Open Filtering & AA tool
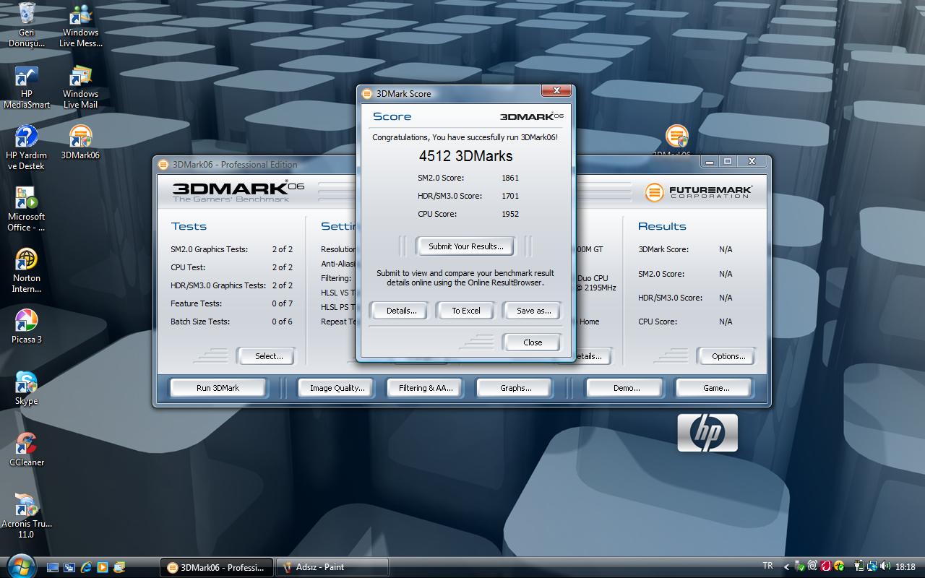Screen dimensions: 925x578 pyautogui.click(x=426, y=388)
